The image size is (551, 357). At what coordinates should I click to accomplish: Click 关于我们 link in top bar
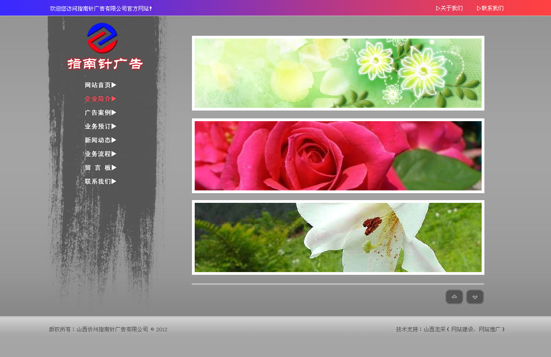click(450, 8)
